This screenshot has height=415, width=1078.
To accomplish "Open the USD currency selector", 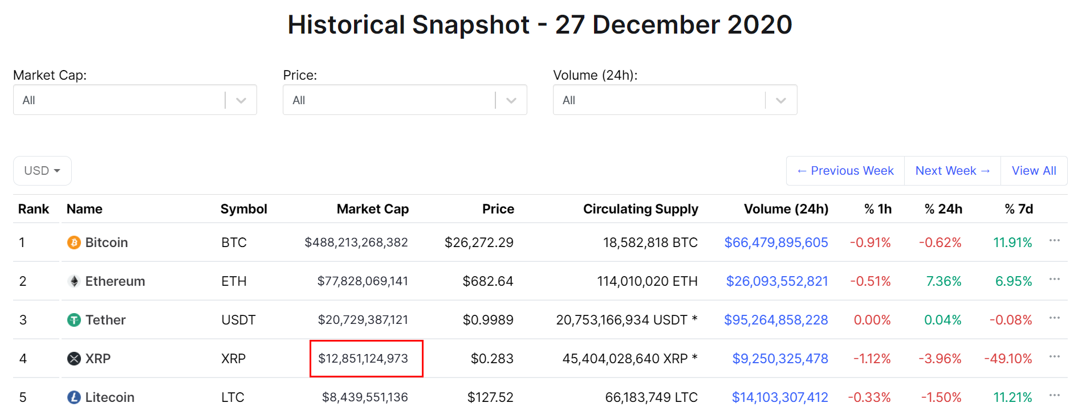I will (x=42, y=171).
